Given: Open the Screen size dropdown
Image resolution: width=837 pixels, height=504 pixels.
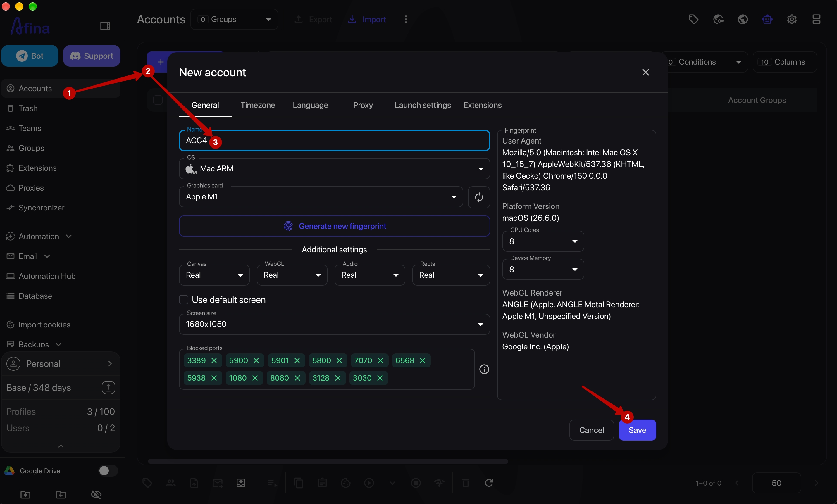Looking at the screenshot, I should click(334, 324).
